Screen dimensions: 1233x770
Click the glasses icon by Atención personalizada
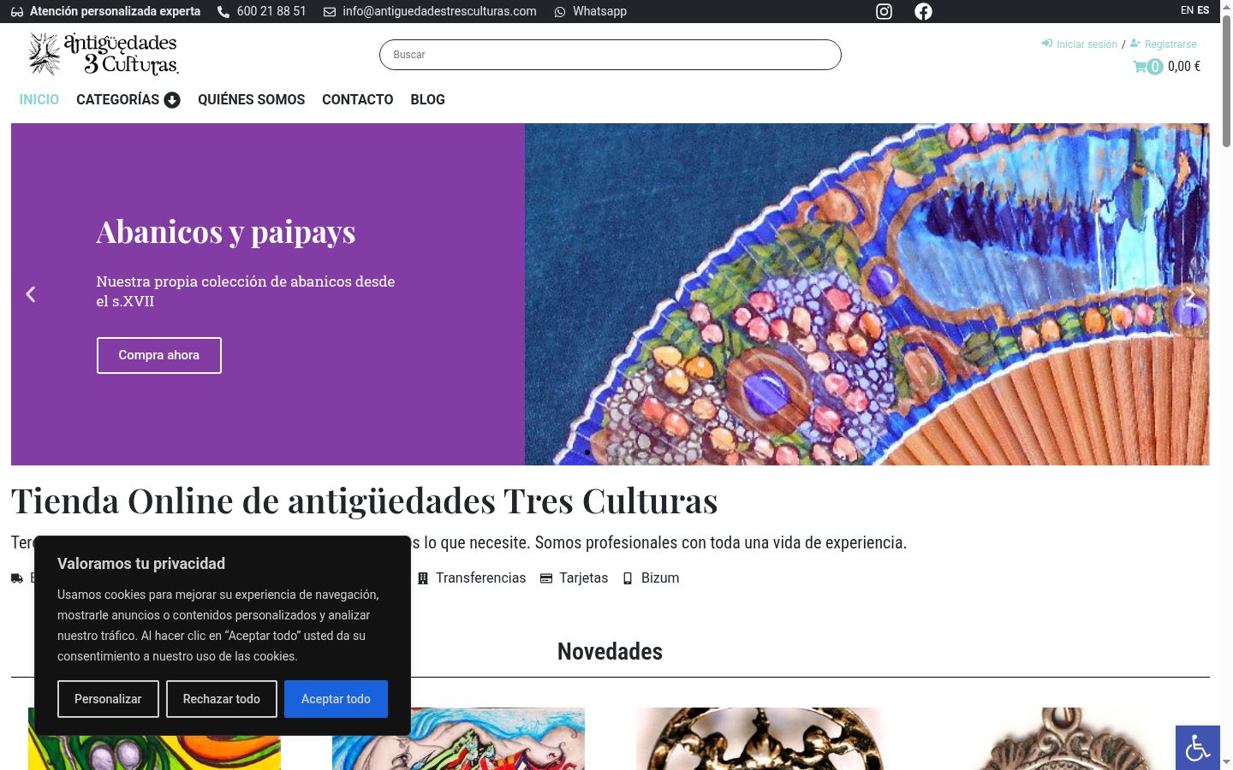[17, 12]
